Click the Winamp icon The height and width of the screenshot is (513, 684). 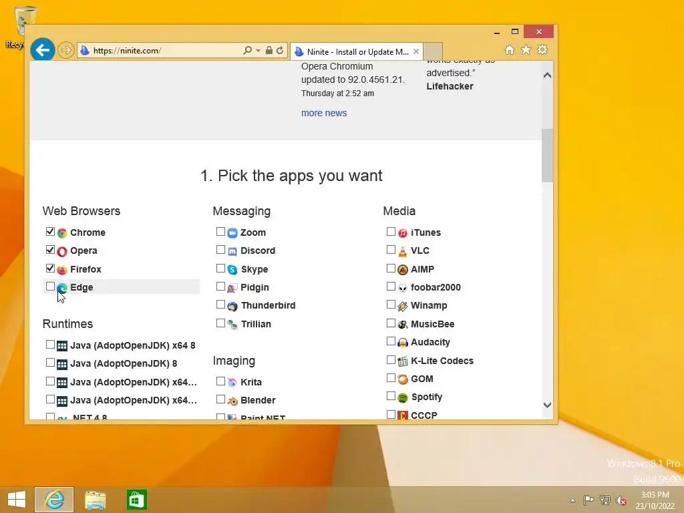(403, 306)
